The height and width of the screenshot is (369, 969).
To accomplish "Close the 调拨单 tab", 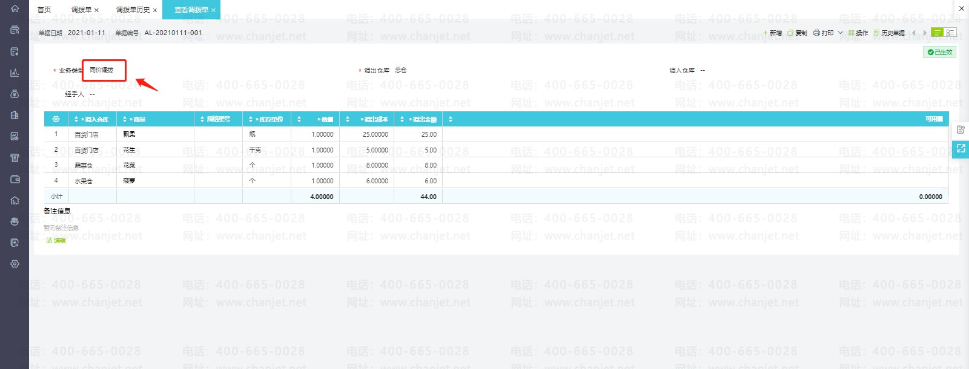I will coord(96,10).
